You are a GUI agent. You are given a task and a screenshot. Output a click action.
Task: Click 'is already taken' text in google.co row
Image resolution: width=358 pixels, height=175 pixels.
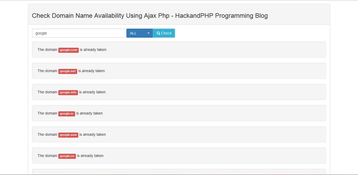(x=90, y=156)
